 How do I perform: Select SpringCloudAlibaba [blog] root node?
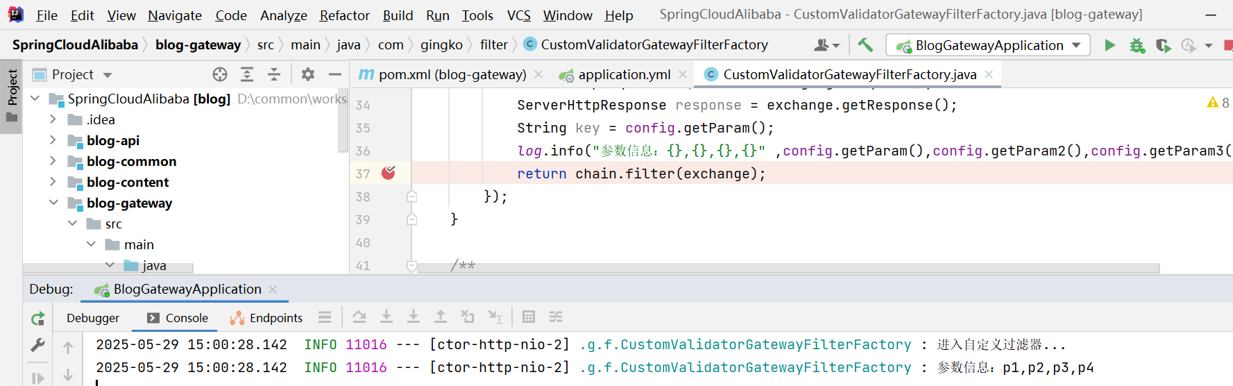[148, 99]
